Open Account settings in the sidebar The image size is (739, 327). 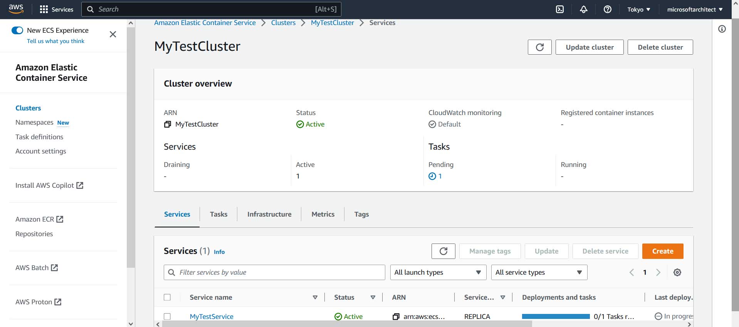pos(41,151)
